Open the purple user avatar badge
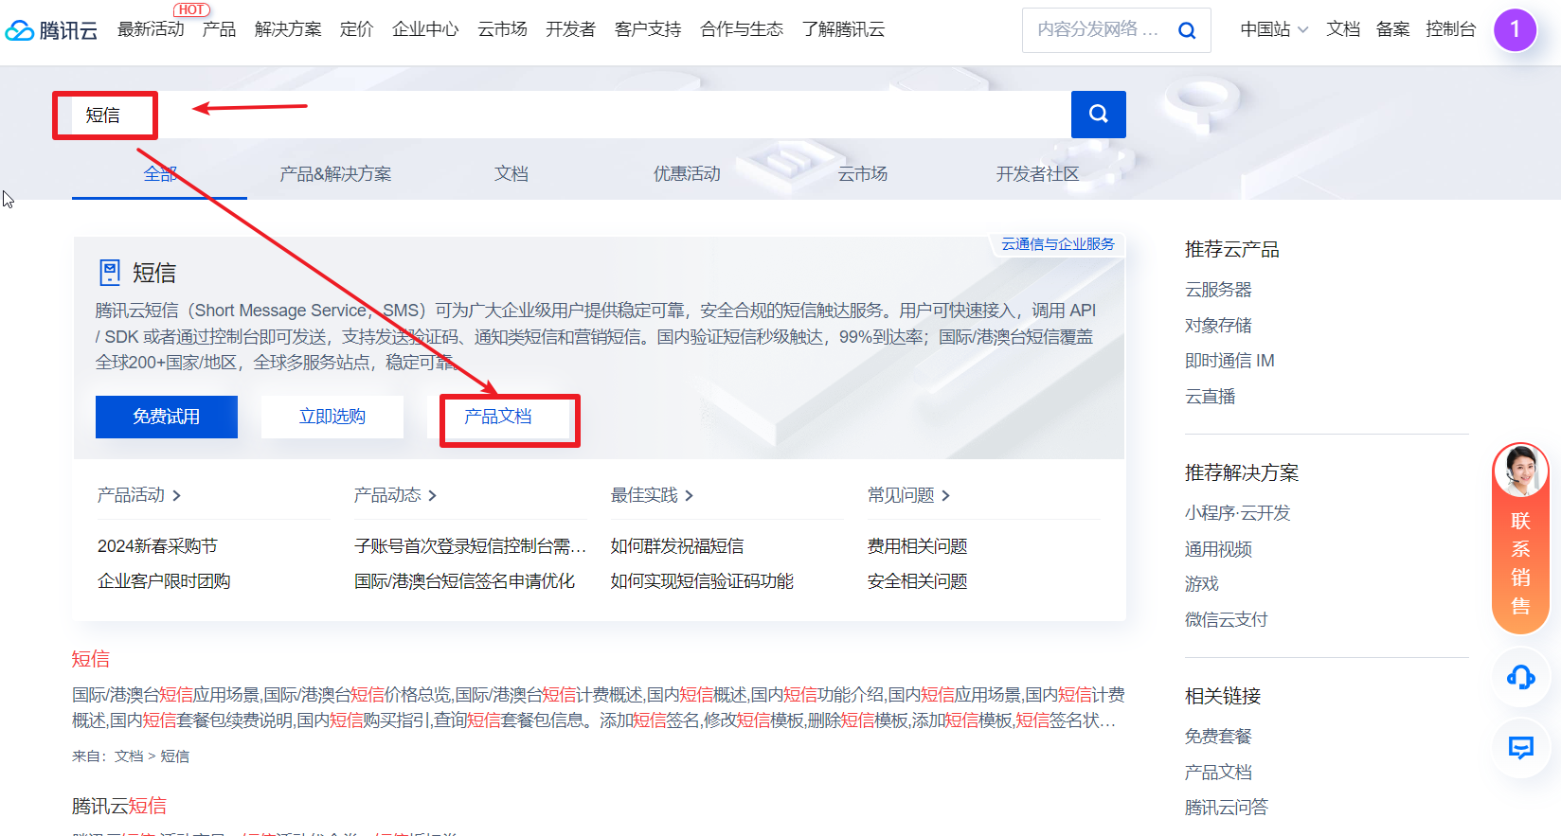 point(1515,30)
